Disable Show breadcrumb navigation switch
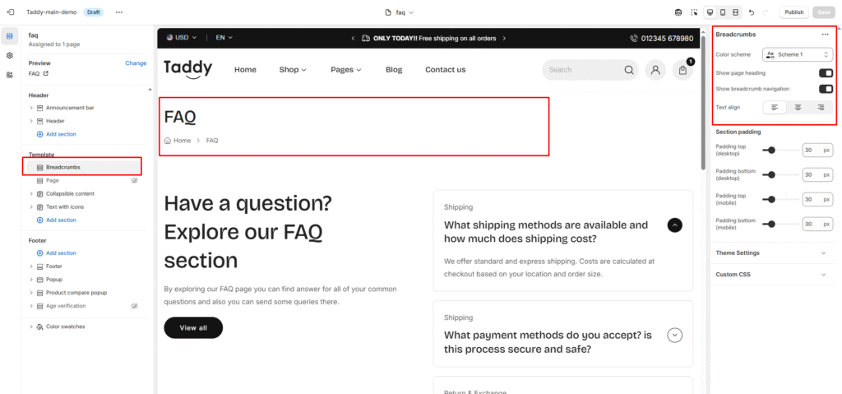This screenshot has height=394, width=842. tap(826, 89)
